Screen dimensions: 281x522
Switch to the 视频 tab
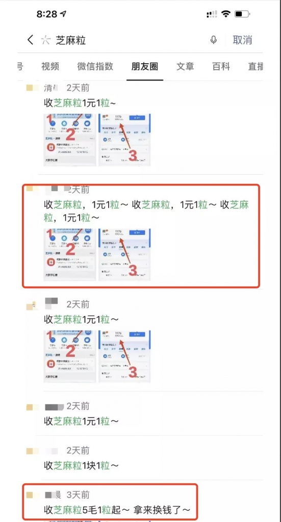tap(50, 66)
